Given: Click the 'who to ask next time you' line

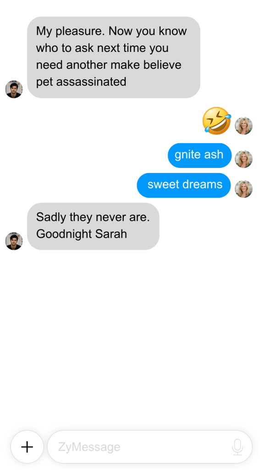Looking at the screenshot, I should [x=102, y=48].
